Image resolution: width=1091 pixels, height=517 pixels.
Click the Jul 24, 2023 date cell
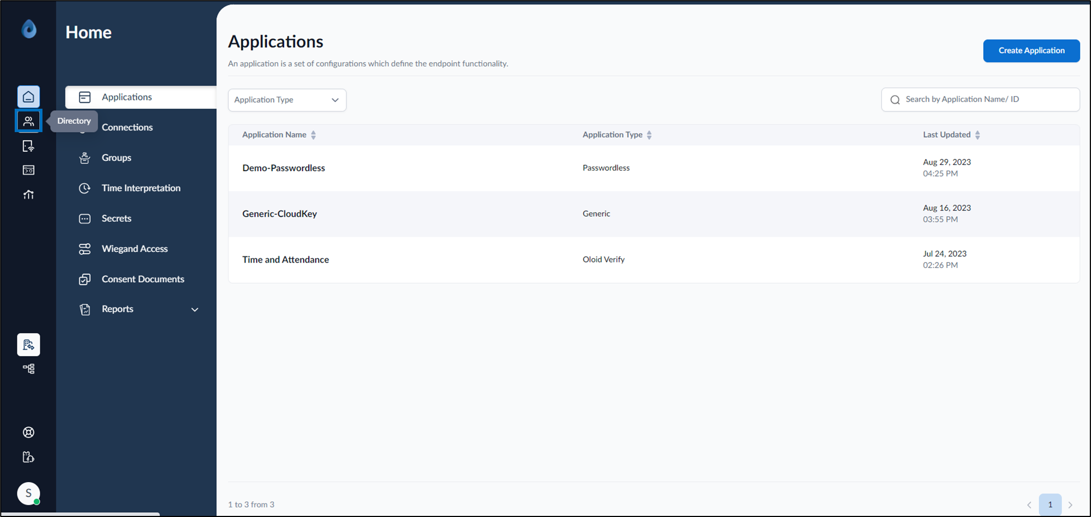pyautogui.click(x=945, y=259)
